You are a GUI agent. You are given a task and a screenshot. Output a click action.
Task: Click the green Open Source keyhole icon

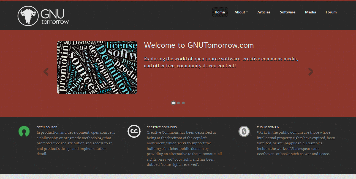(24, 131)
